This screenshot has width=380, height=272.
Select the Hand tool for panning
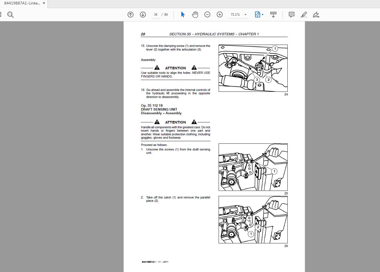(x=195, y=14)
